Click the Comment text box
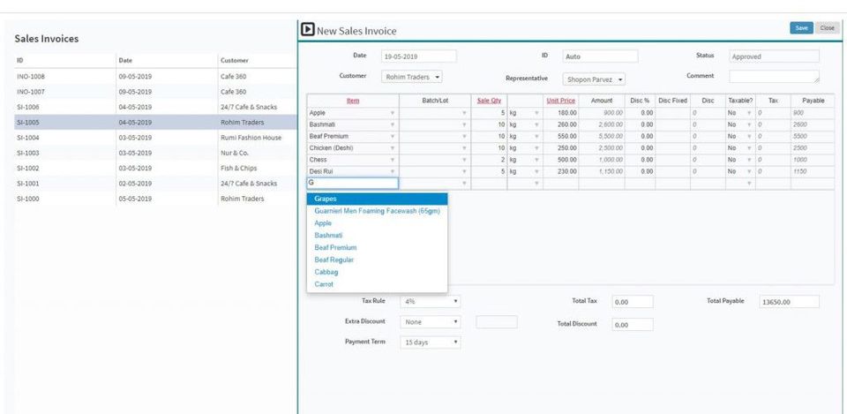The width and height of the screenshot is (847, 414). click(x=774, y=76)
